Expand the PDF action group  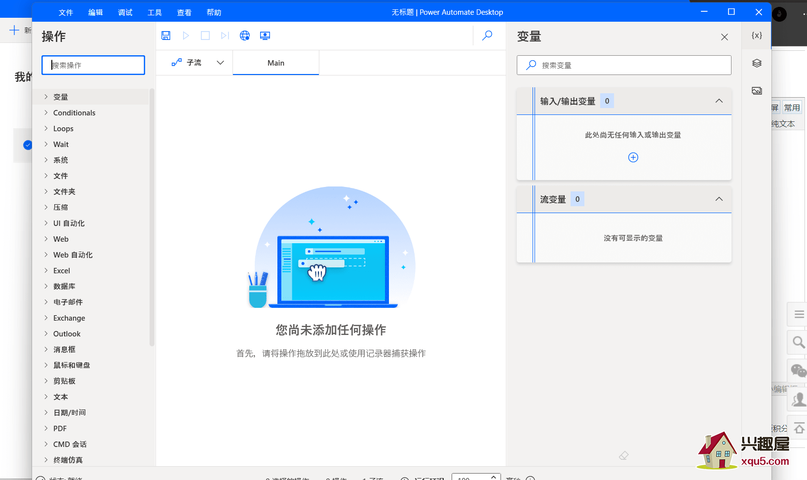(46, 428)
